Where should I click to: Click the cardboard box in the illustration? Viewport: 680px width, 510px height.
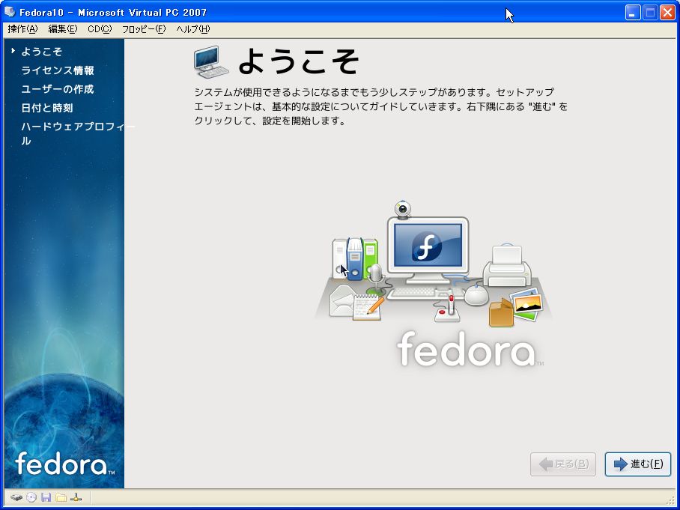(501, 313)
